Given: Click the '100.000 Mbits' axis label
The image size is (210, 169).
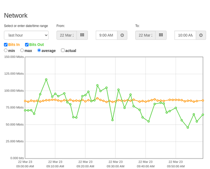Looking at the screenshot, I should coord(14,91).
